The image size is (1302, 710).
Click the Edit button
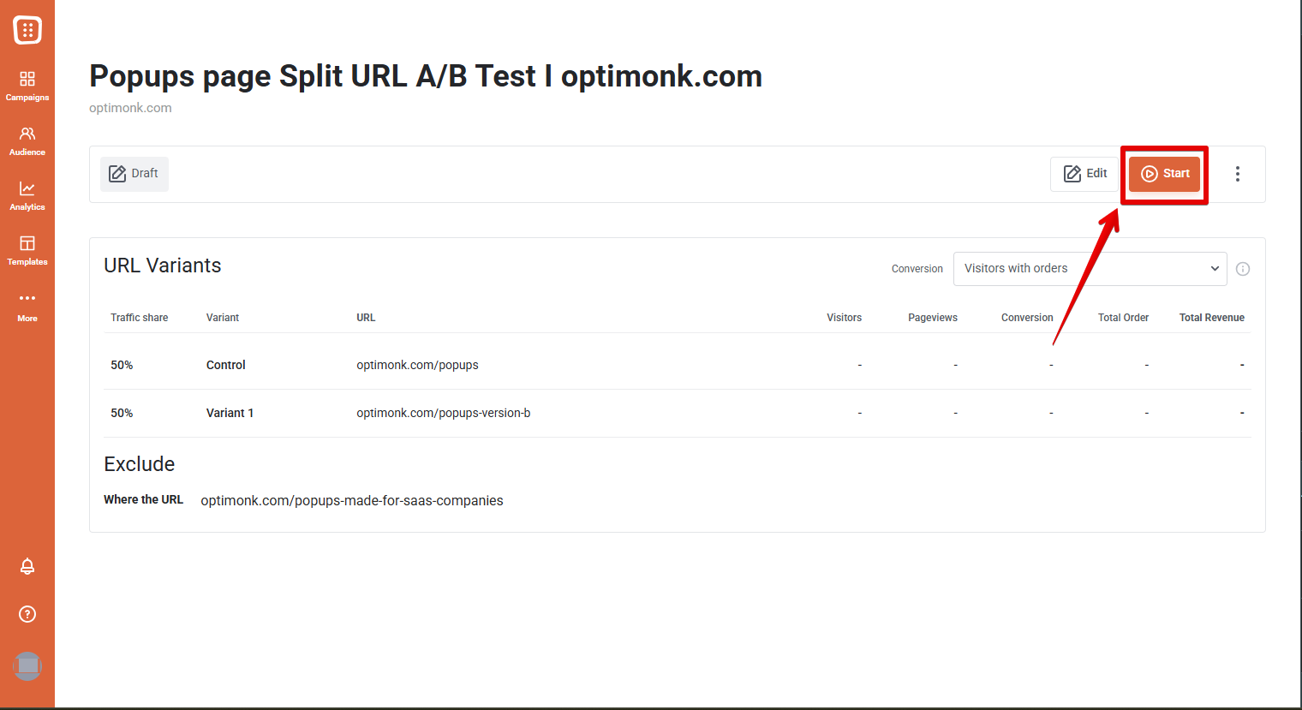[x=1085, y=174]
